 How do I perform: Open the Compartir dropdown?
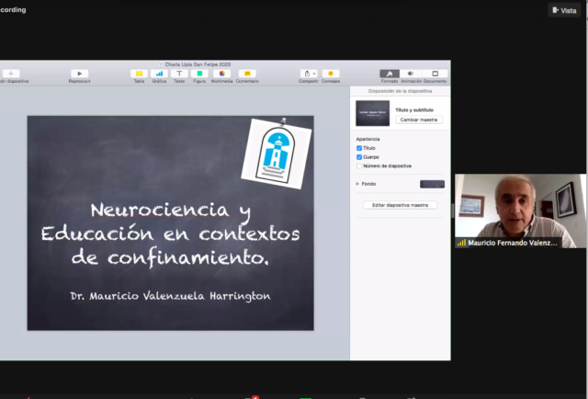(309, 74)
